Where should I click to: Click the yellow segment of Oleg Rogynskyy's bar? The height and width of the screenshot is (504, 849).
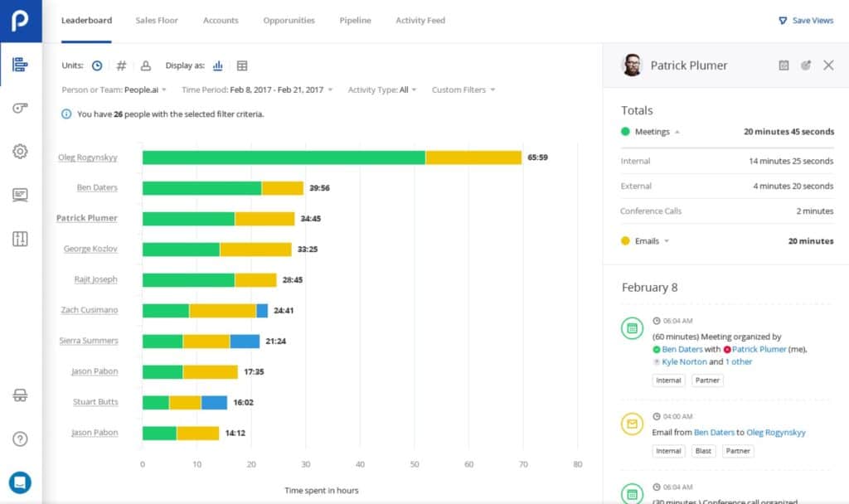(x=473, y=157)
